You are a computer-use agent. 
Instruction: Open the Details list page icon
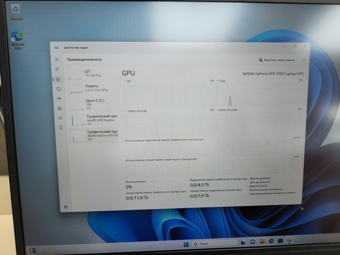[x=60, y=118]
